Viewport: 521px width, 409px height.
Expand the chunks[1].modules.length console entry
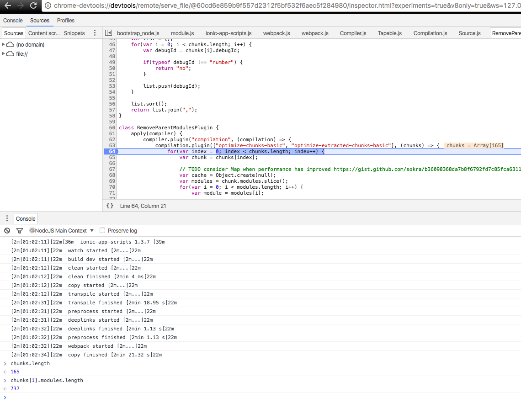click(x=5, y=380)
